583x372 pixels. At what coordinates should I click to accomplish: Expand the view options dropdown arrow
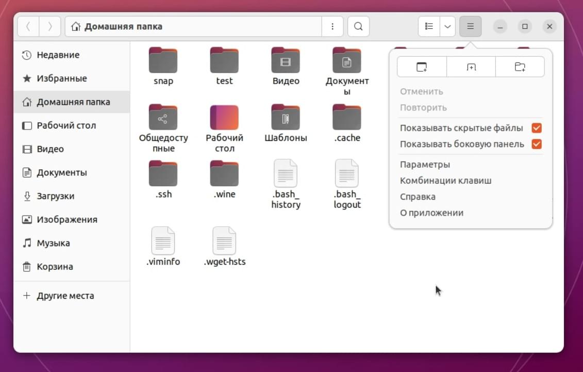click(447, 26)
